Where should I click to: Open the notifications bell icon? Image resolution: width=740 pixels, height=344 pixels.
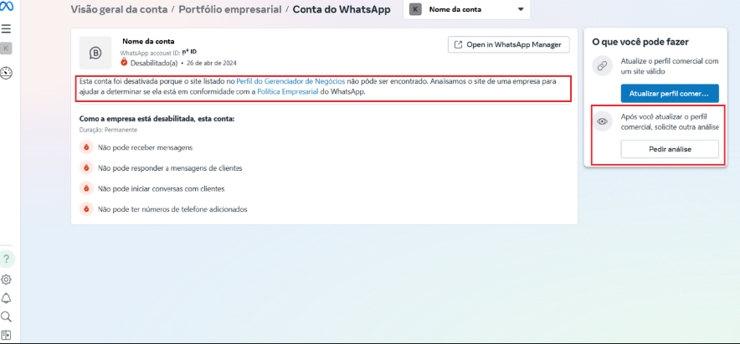(x=6, y=298)
